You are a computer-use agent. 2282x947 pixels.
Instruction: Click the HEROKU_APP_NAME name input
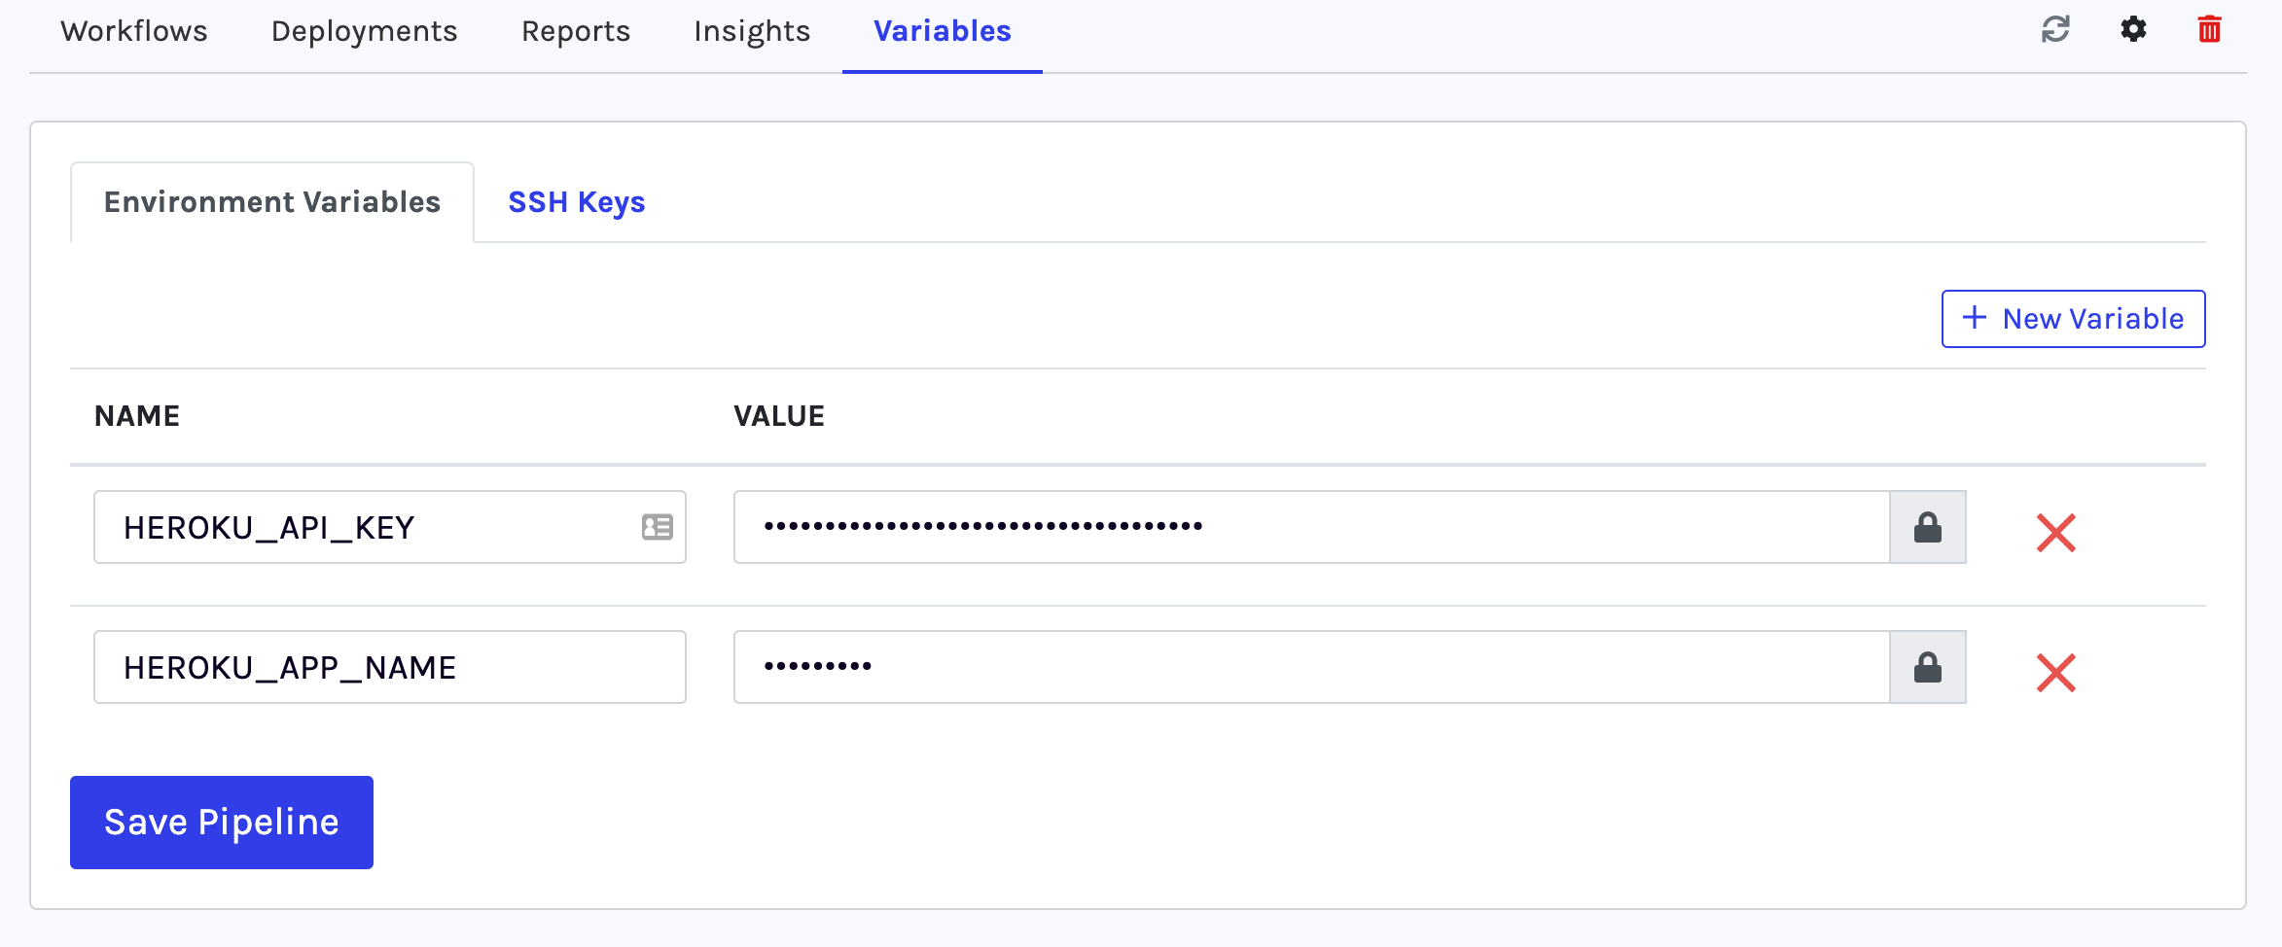pyautogui.click(x=389, y=667)
